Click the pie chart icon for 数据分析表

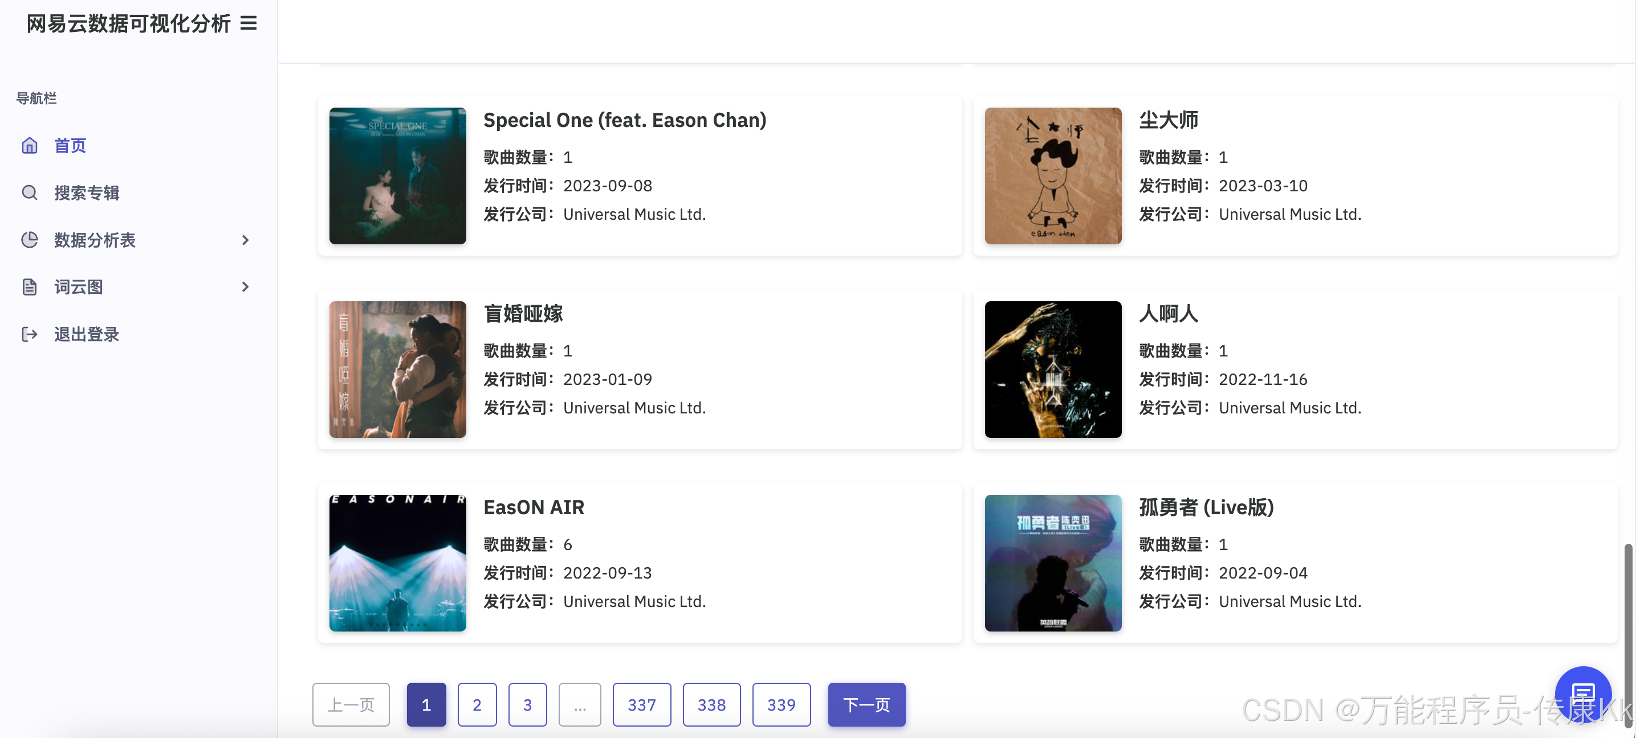pos(29,240)
